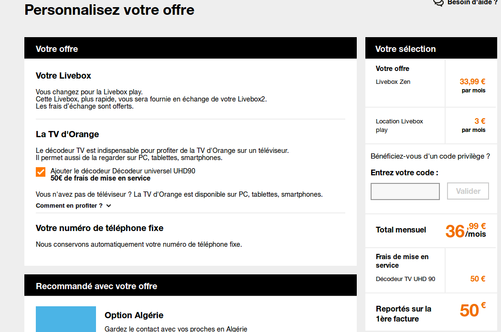Click the large 50 € first invoice amount
This screenshot has height=332, width=501.
tap(472, 310)
